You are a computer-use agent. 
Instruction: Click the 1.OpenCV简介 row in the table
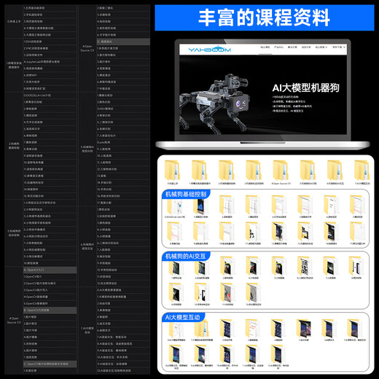point(50,277)
